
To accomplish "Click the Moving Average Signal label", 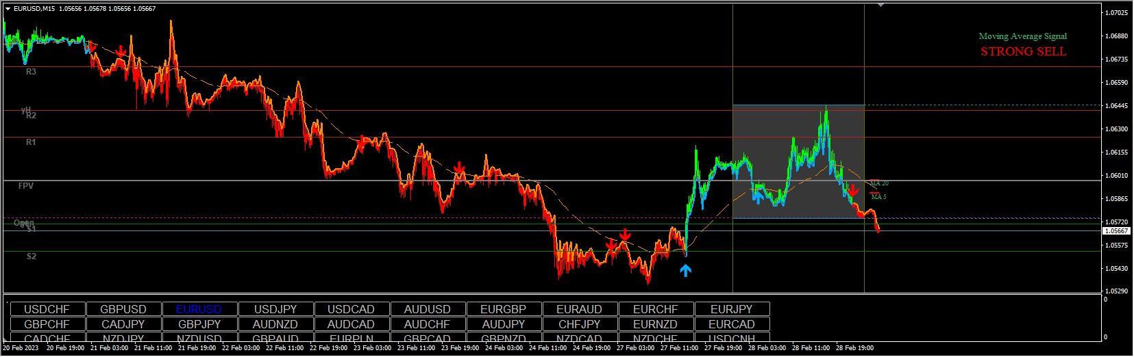I will click(1022, 36).
